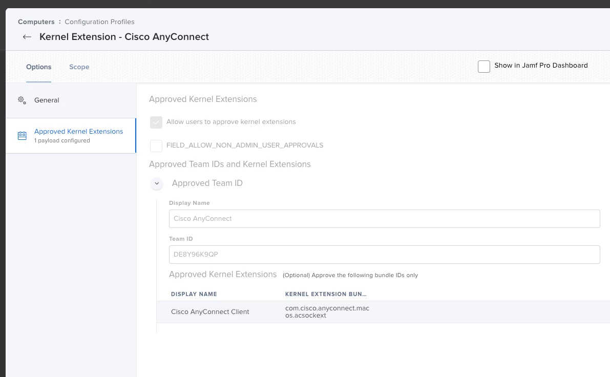The image size is (610, 377).
Task: Click the Team ID field DE8Y96K9QP
Action: pos(384,255)
